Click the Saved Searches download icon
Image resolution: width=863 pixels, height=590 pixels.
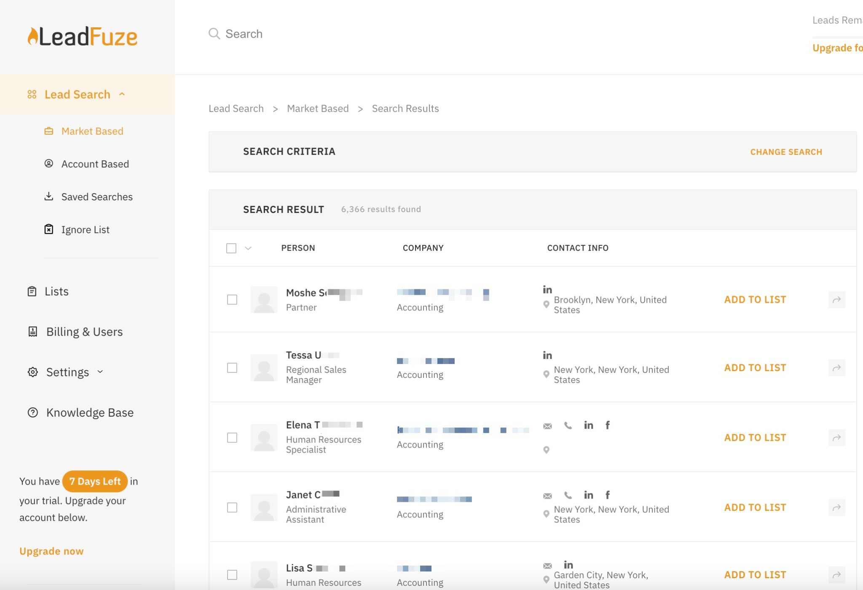point(49,197)
